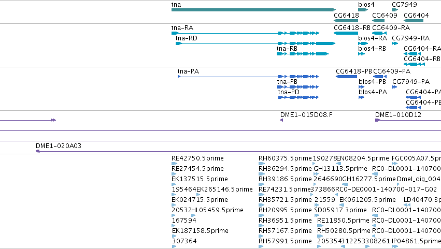
Task: Click the tna-RD transcript label
Action: point(186,38)
